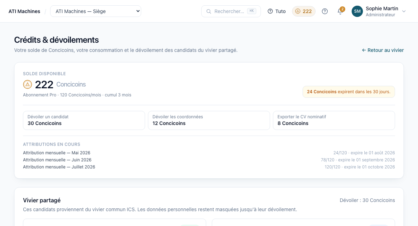The image size is (418, 226).
Task: Click the Vivier partagé heading
Action: click(42, 200)
